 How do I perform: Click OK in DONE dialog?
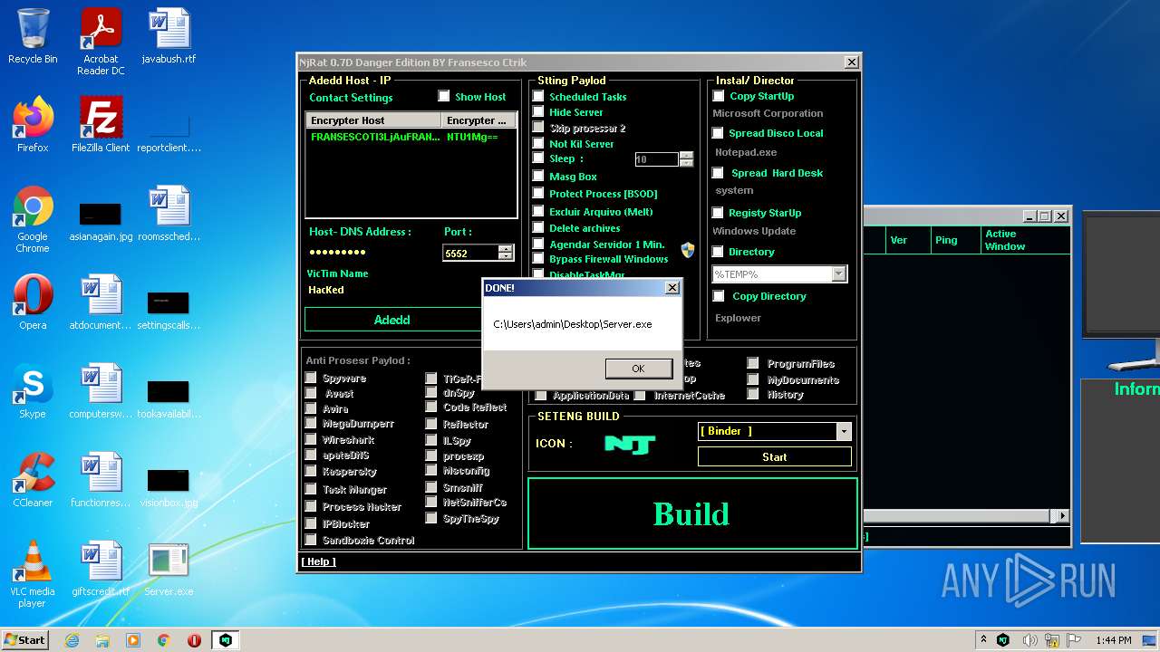click(x=638, y=368)
